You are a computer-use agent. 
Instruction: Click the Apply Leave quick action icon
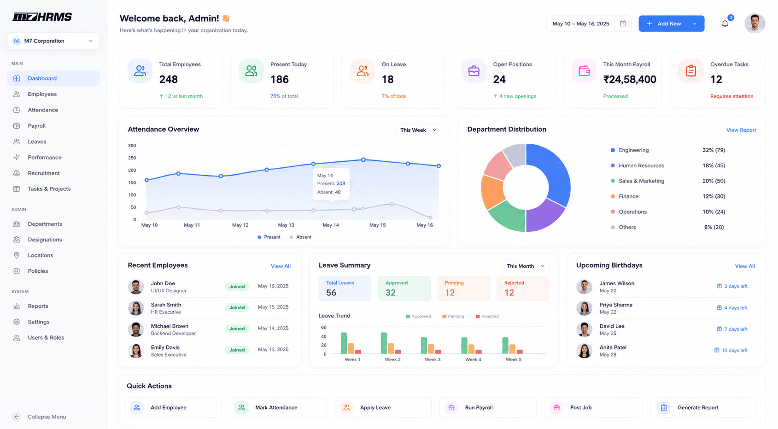point(346,407)
